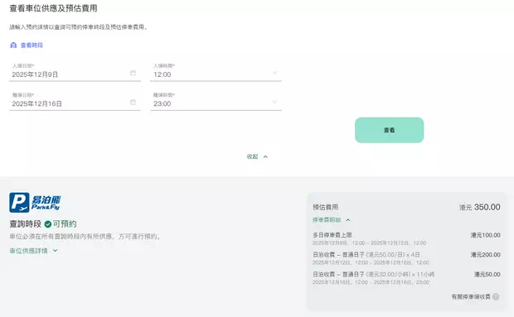The height and width of the screenshot is (317, 514).
Task: Click the car icon beside 查看時段
Action: 13,46
